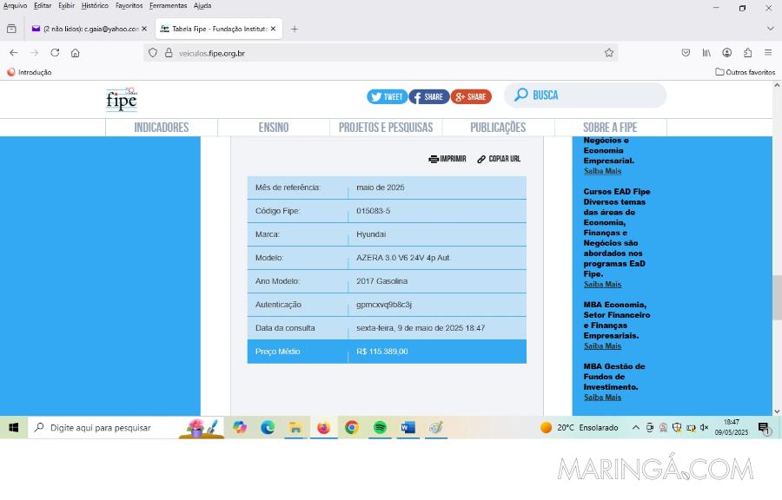Open the Favoritos menu

[x=129, y=6]
